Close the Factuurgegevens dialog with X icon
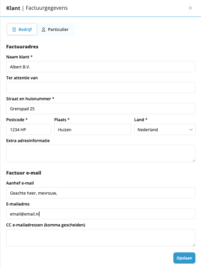The height and width of the screenshot is (268, 201). pyautogui.click(x=190, y=8)
